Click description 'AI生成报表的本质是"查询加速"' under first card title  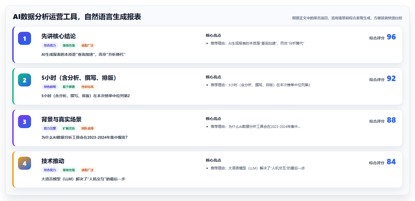coord(83,54)
